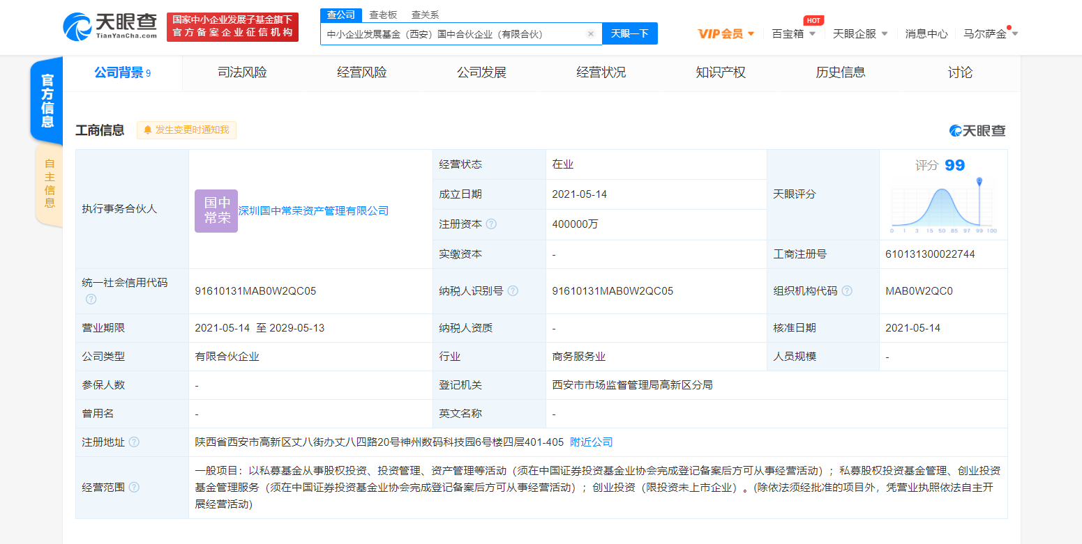
Task: Click 登记机关 value 西安市市场监督管理局高新区分局
Action: coord(632,385)
